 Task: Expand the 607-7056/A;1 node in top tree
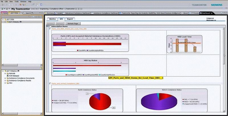[x=5, y=22]
